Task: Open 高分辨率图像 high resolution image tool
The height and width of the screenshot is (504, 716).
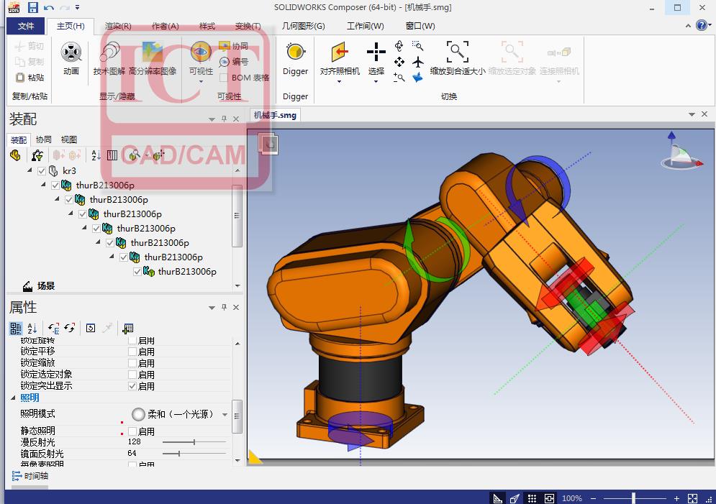Action: point(152,53)
